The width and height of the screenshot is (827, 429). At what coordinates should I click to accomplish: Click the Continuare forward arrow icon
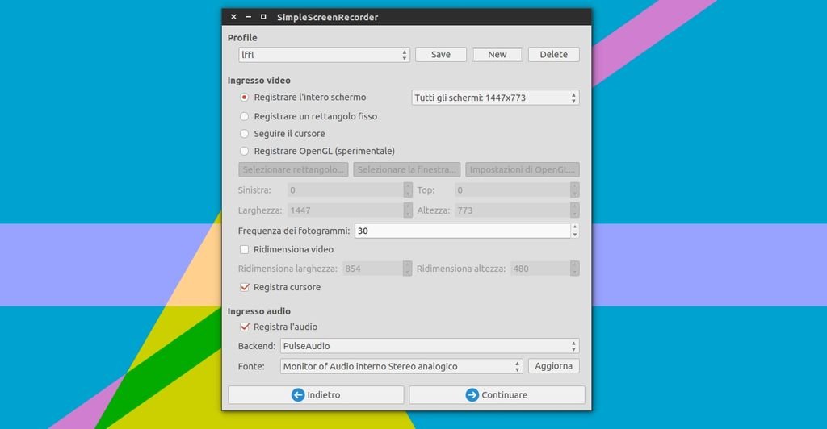pos(472,395)
